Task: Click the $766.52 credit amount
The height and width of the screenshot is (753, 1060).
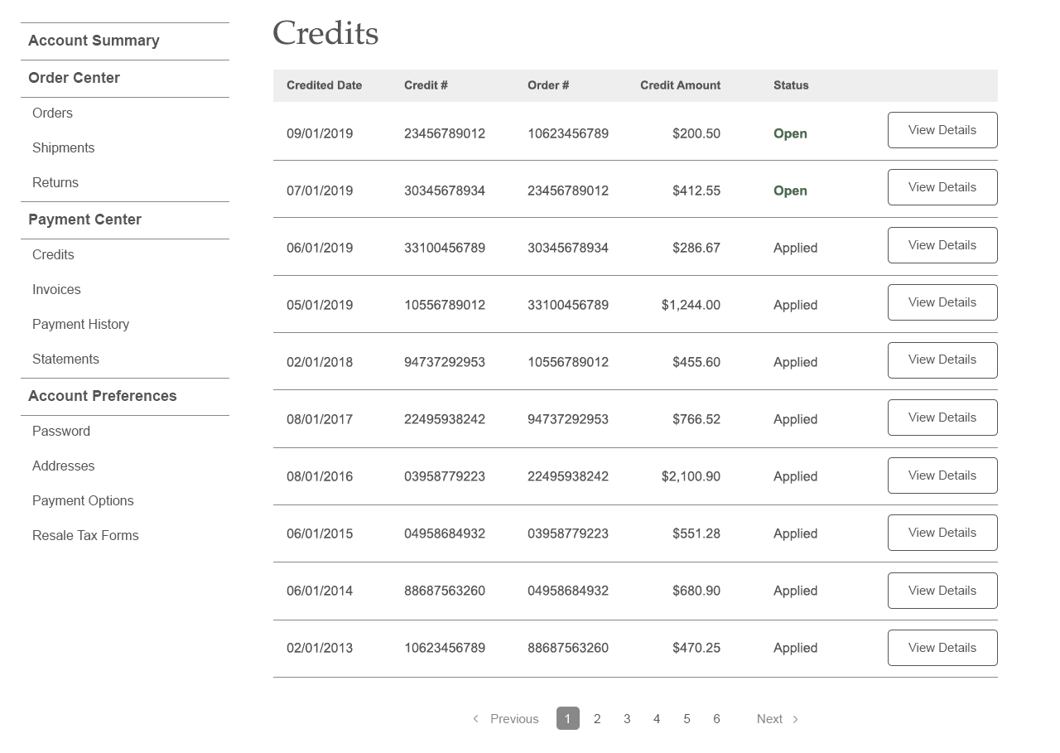Action: tap(696, 419)
